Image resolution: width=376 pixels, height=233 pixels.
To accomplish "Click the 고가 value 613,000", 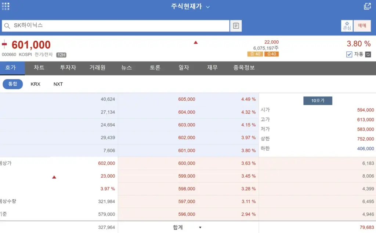I will [x=365, y=119].
